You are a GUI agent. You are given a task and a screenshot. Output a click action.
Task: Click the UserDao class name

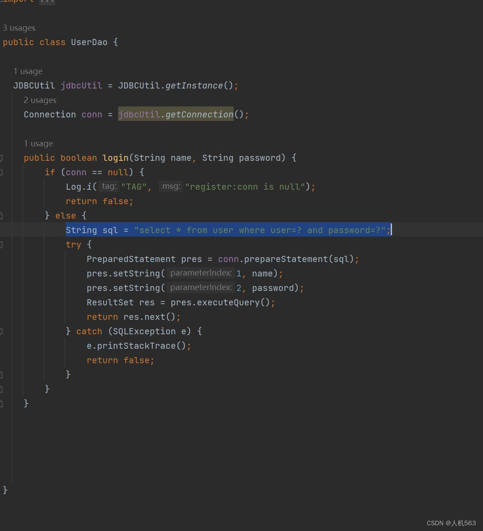point(89,42)
